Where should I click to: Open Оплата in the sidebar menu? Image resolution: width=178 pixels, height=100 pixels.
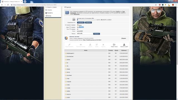[x=50, y=10]
